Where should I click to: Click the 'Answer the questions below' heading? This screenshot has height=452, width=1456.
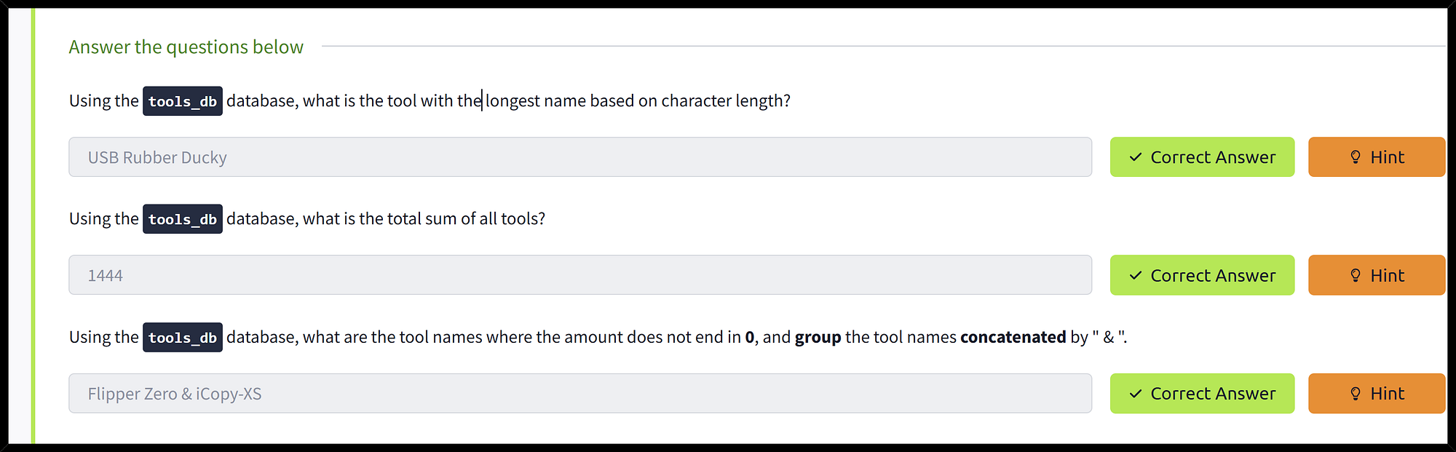pyautogui.click(x=186, y=47)
